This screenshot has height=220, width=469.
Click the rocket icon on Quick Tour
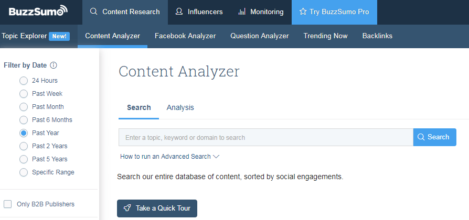pyautogui.click(x=127, y=208)
